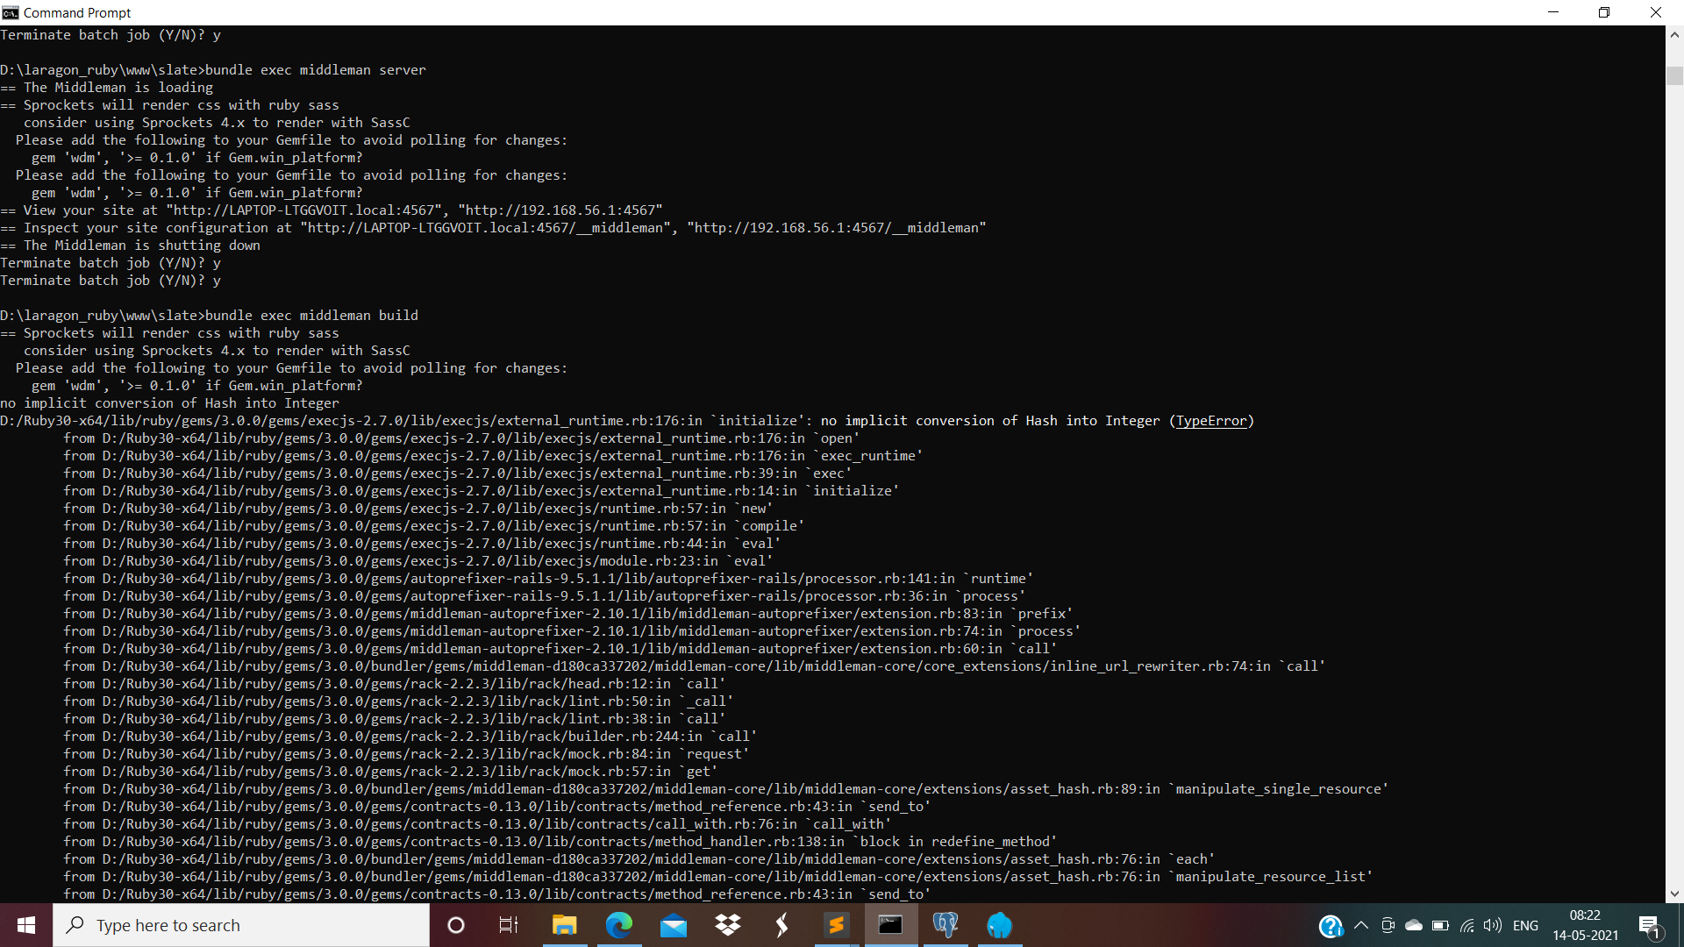The width and height of the screenshot is (1684, 947).
Task: Open the Start menu
Action: pos(26,925)
